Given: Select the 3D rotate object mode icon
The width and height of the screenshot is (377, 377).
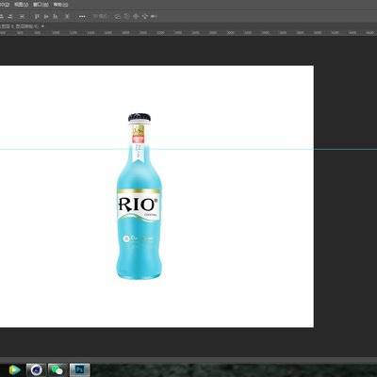Looking at the screenshot, I should pos(117,17).
